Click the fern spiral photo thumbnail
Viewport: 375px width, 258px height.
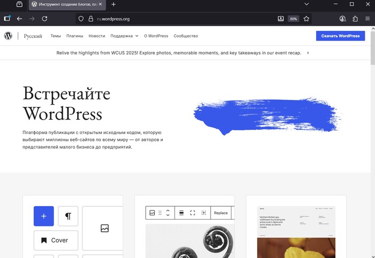point(190,241)
